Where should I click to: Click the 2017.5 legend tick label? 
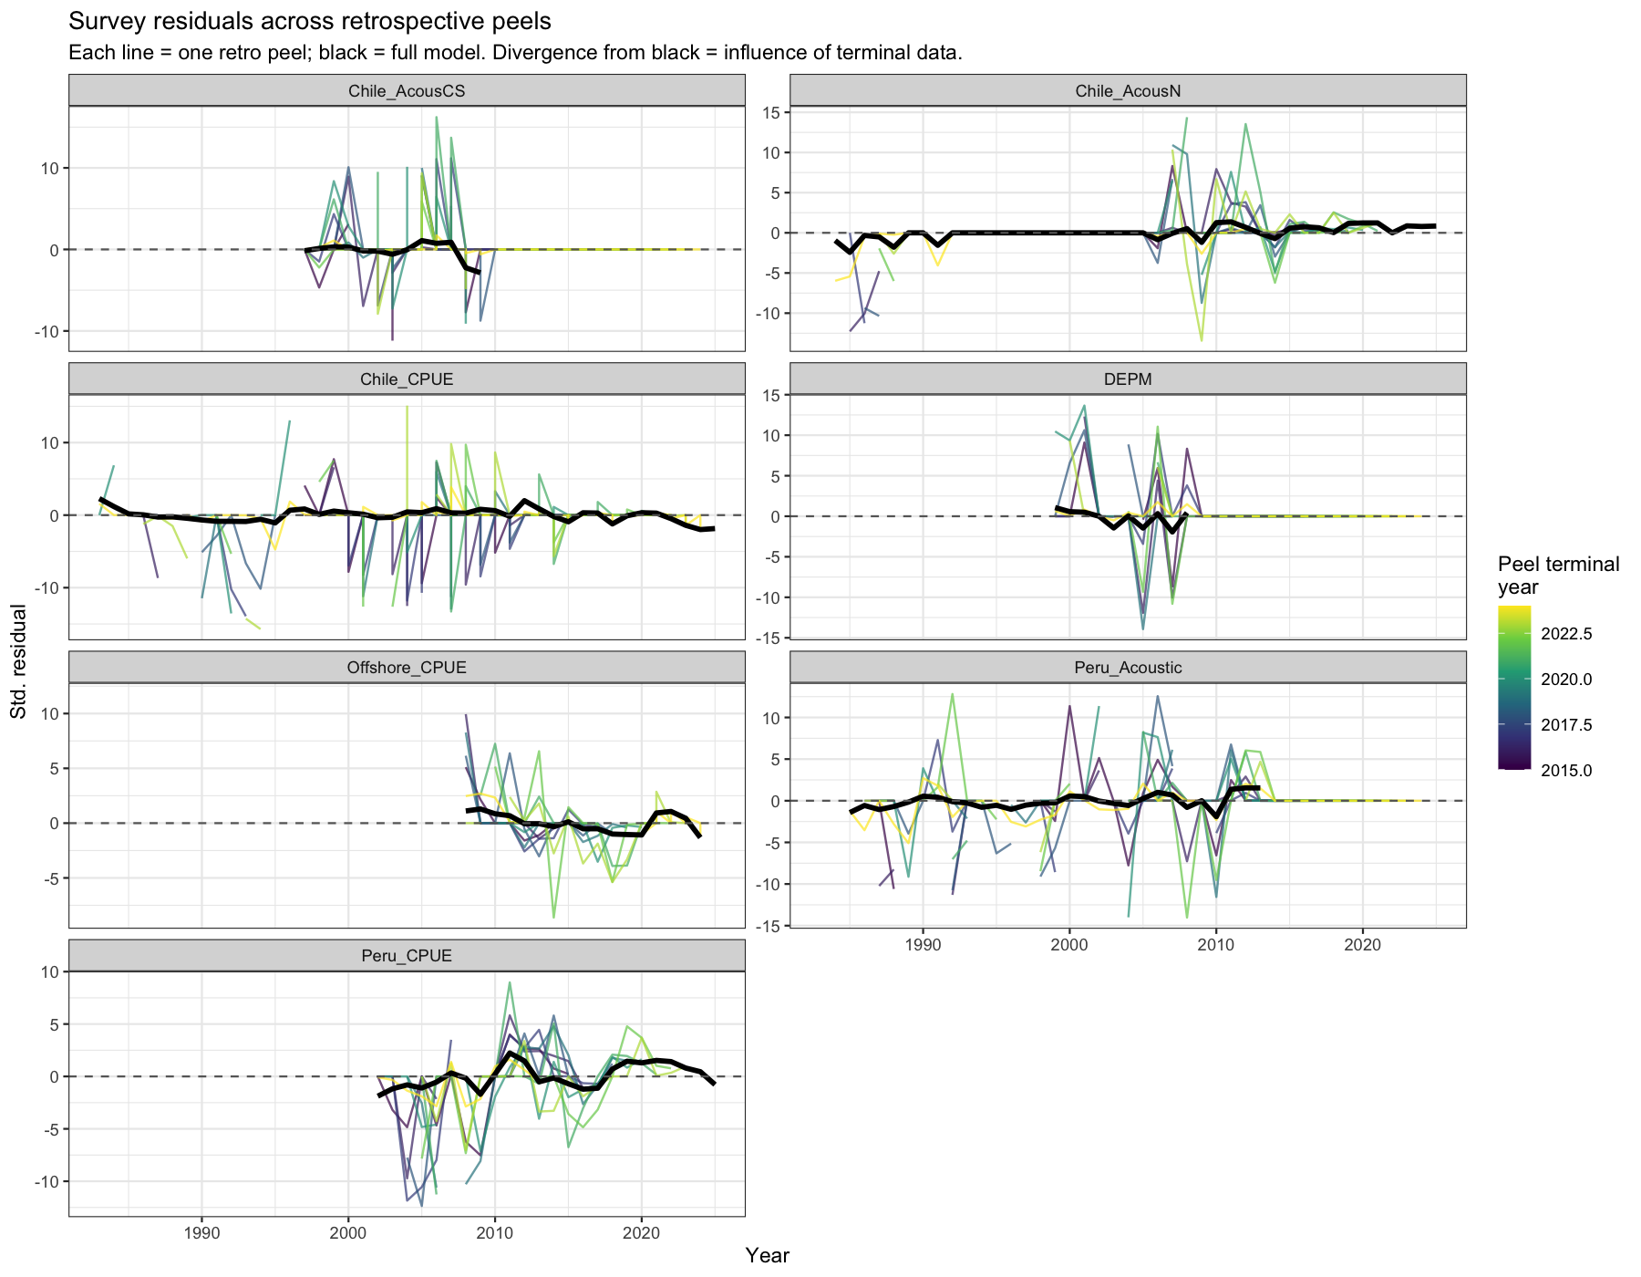[x=1566, y=725]
